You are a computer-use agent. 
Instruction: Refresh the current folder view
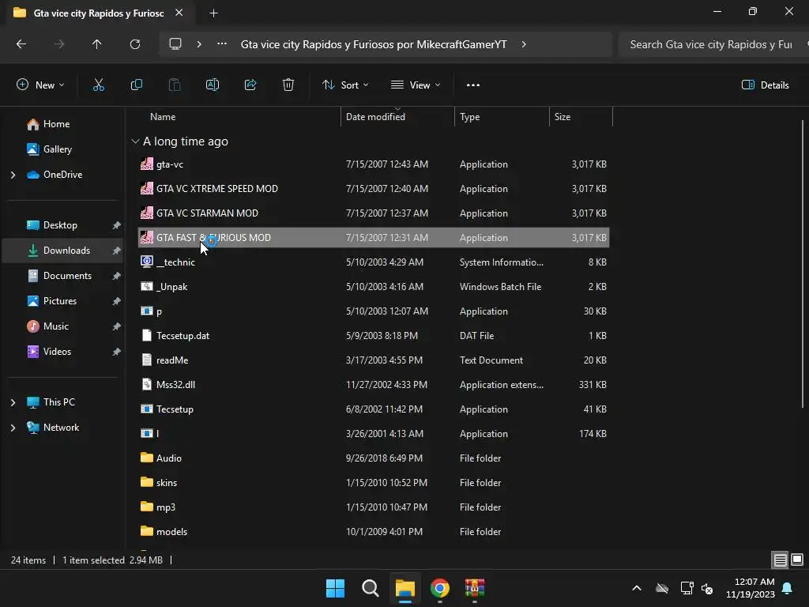click(x=135, y=44)
